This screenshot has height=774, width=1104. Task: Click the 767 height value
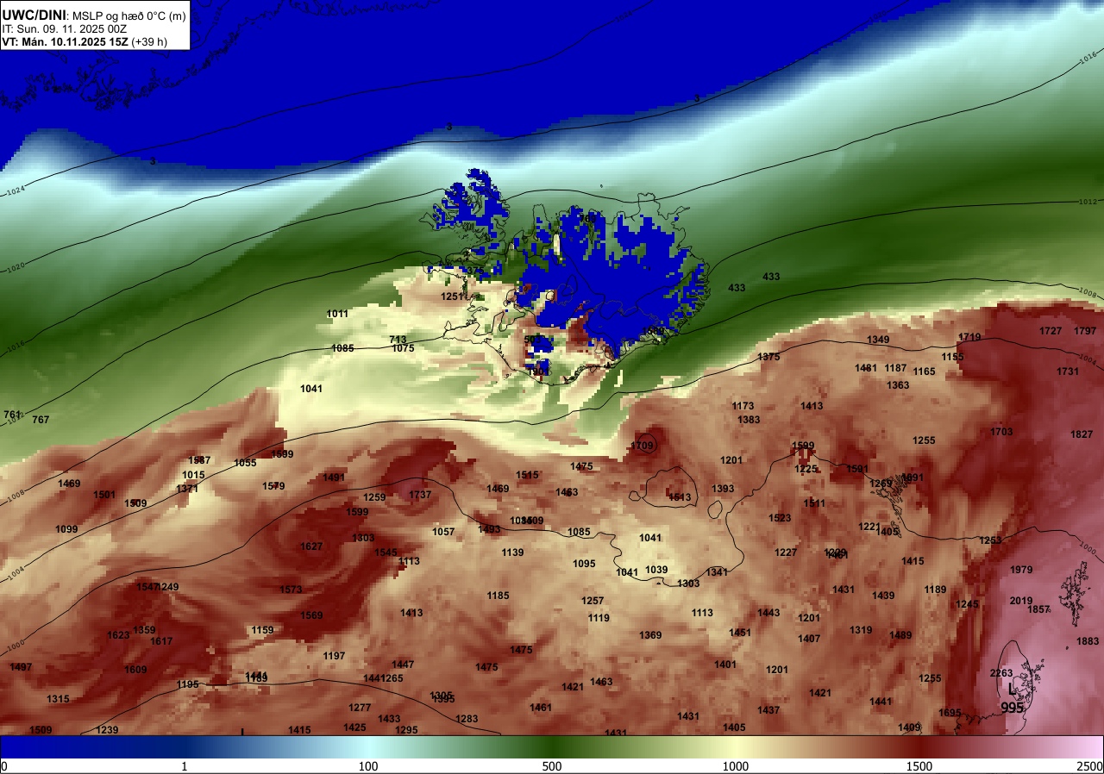point(41,420)
